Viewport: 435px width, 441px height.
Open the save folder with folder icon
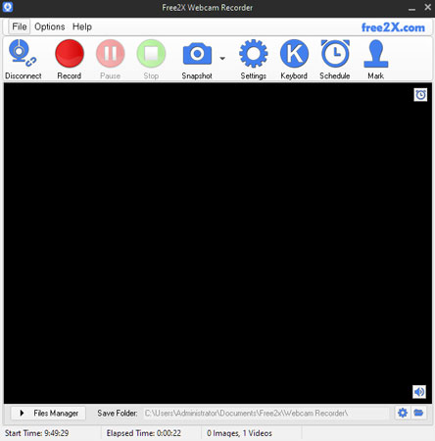click(418, 413)
